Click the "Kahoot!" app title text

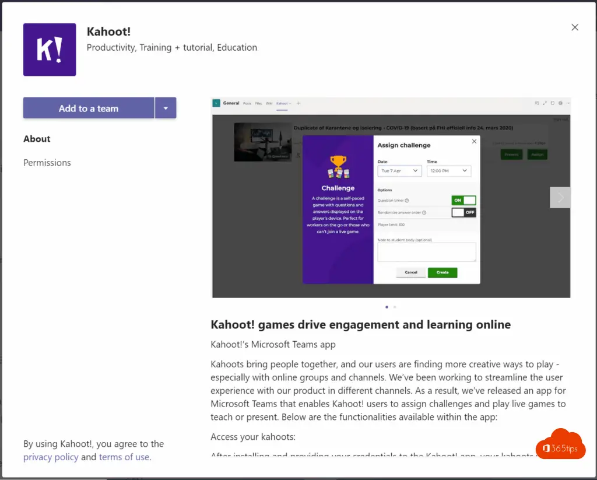coord(109,31)
